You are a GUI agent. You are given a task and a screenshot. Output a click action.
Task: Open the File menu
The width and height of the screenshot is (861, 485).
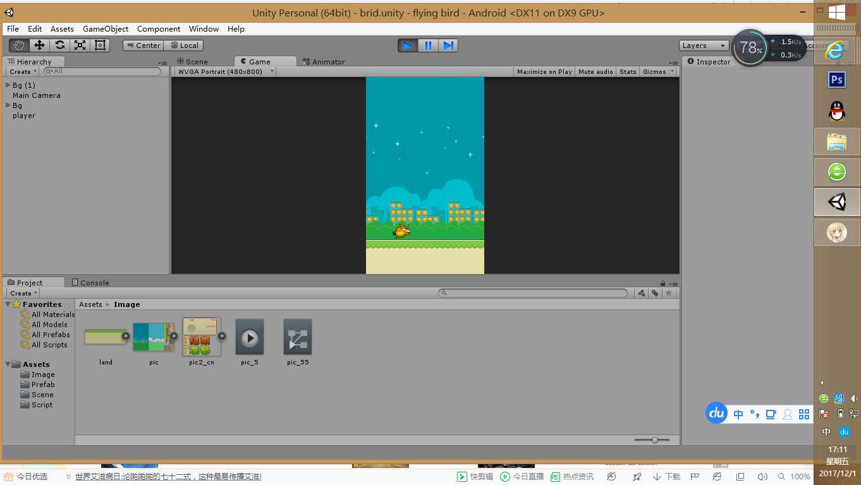point(13,29)
